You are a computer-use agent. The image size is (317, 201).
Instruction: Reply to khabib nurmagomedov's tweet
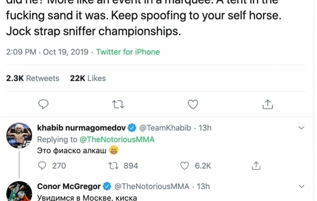click(42, 166)
